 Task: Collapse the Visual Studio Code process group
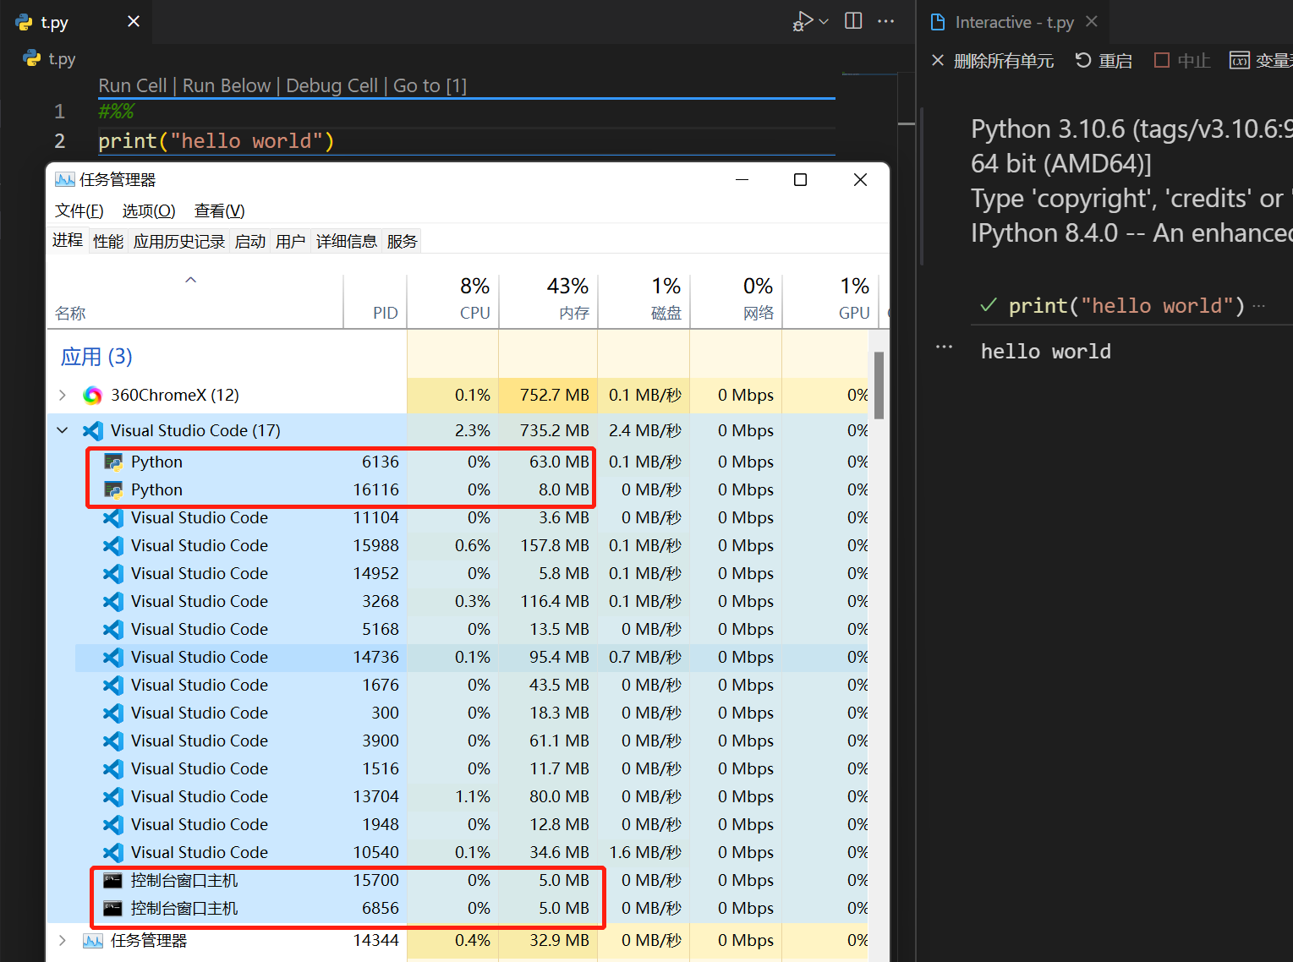62,430
